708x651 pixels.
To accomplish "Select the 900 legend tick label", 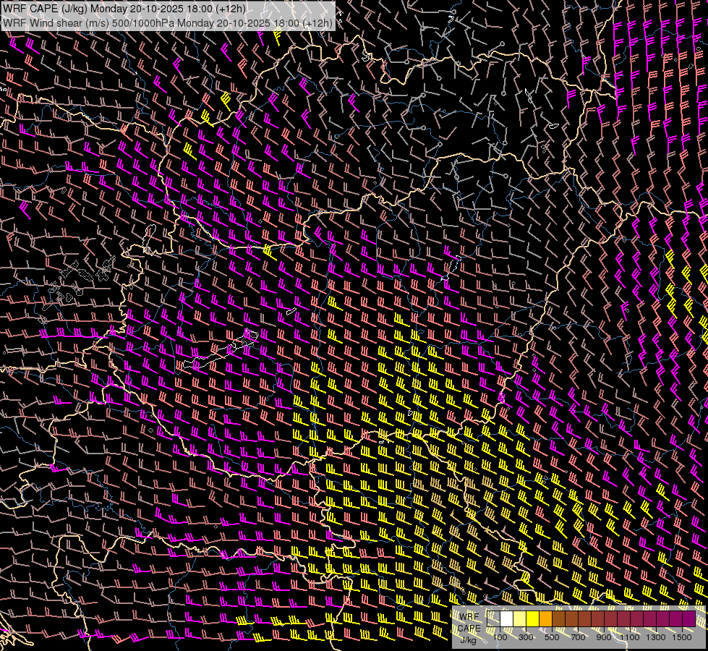I will click(x=604, y=637).
